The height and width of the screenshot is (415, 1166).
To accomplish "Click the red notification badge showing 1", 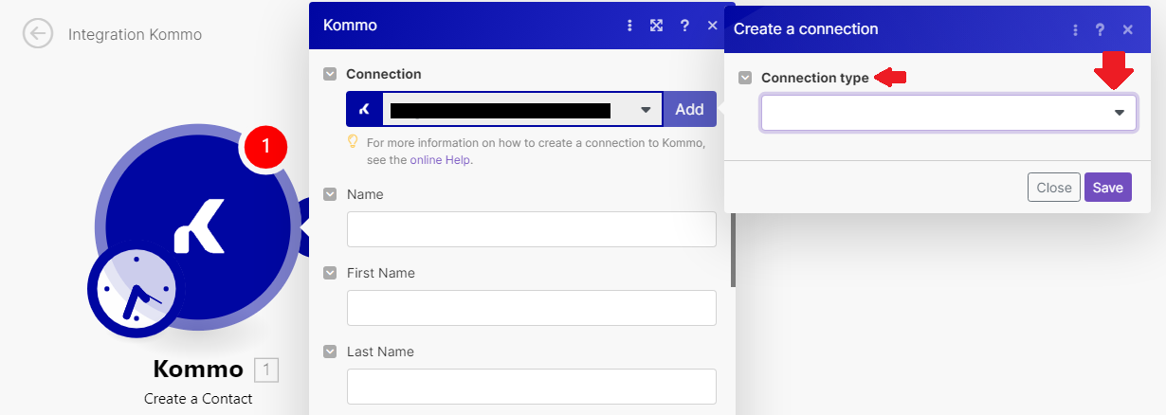I will pyautogui.click(x=266, y=145).
